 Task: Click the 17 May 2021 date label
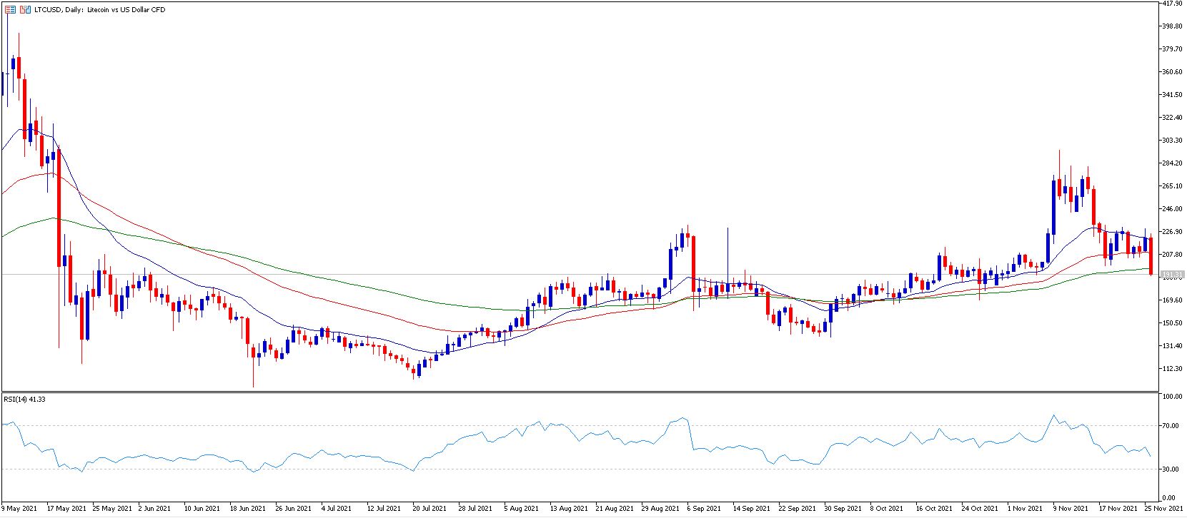tap(66, 509)
